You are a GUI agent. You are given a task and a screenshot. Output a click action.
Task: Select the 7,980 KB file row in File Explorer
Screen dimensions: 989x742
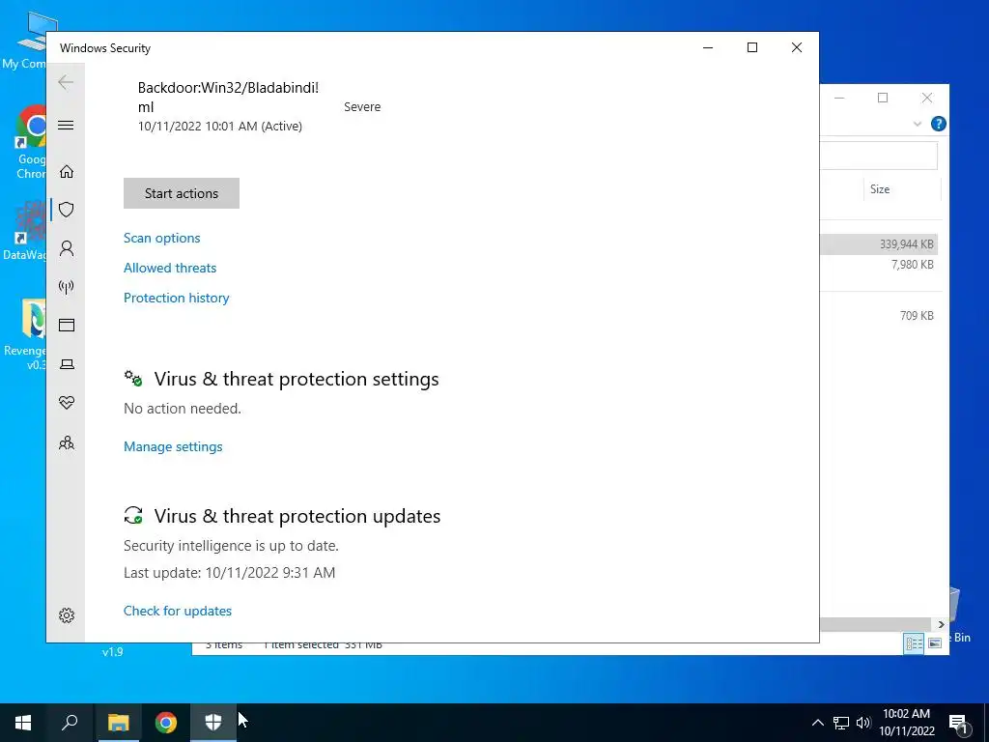879,265
